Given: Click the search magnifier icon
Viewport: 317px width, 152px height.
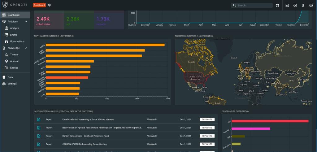Looking at the screenshot, I should tap(235, 6).
